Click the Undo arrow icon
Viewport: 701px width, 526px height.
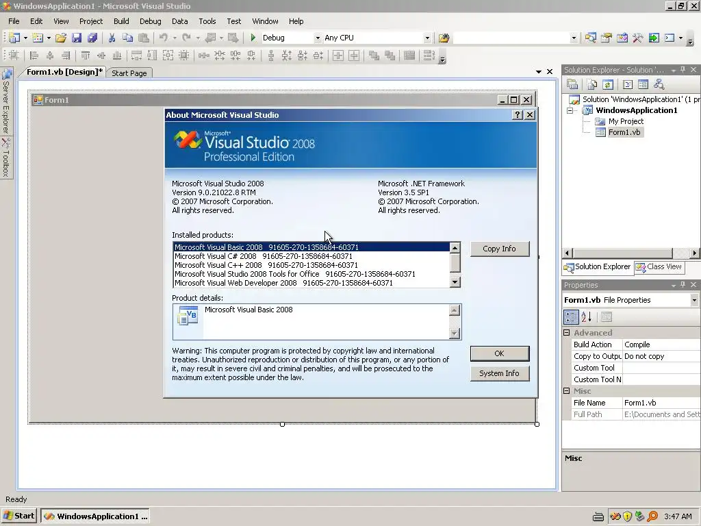click(163, 38)
